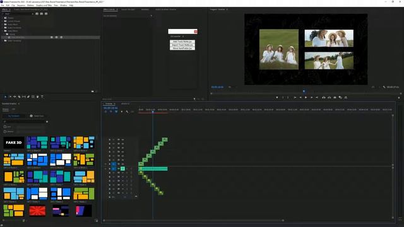Image resolution: width=404 pixels, height=227 pixels.
Task: Open the Sequence menu
Action: pyautogui.click(x=21, y=5)
